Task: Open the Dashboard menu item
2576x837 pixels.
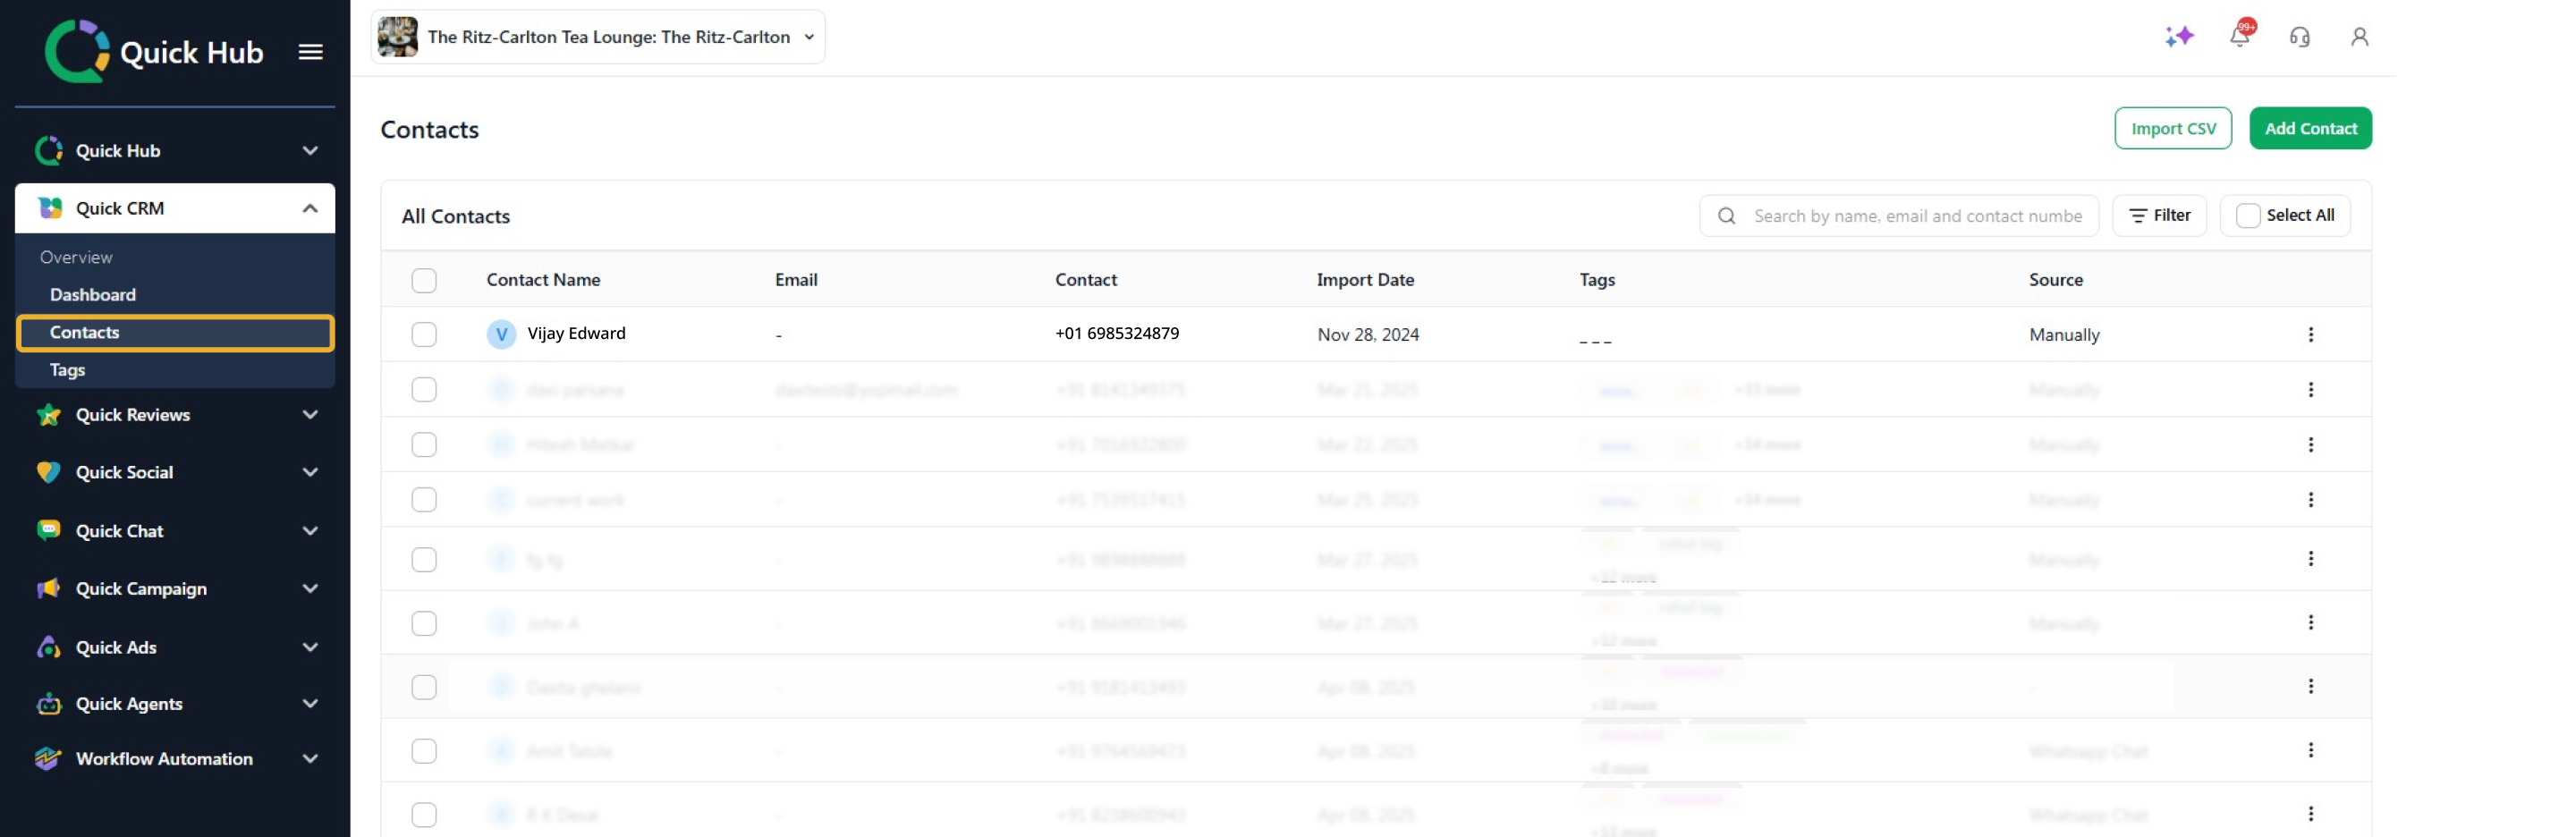Action: click(x=93, y=295)
